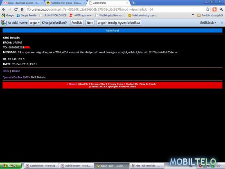
Task: Choose angol - mindig legyen lefordítva
Action: 119,23
